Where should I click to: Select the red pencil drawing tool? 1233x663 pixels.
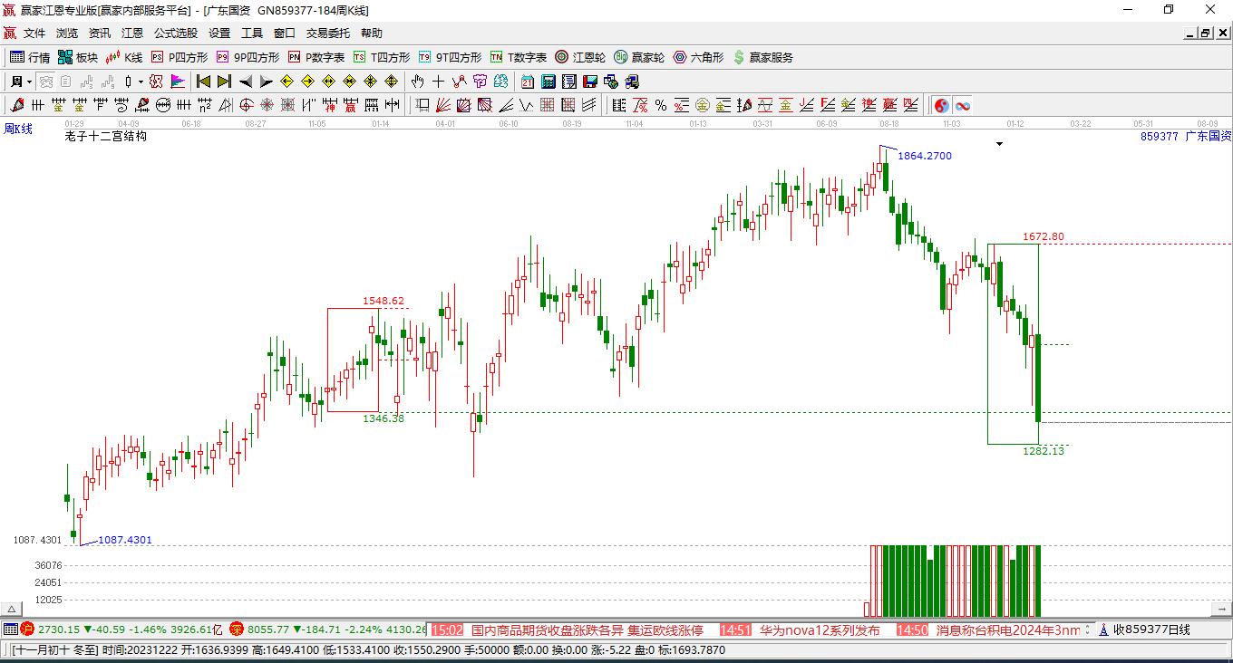(x=16, y=105)
